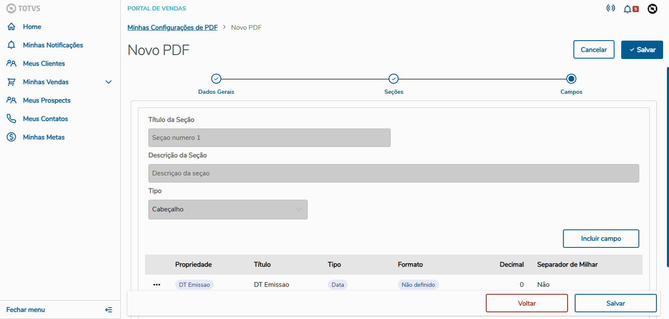Open the Tipo dropdown showing Cabeçalho
Viewport: 669px width, 319px height.
click(228, 209)
